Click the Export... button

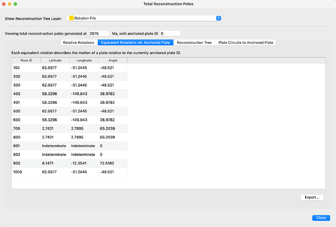[x=312, y=197]
